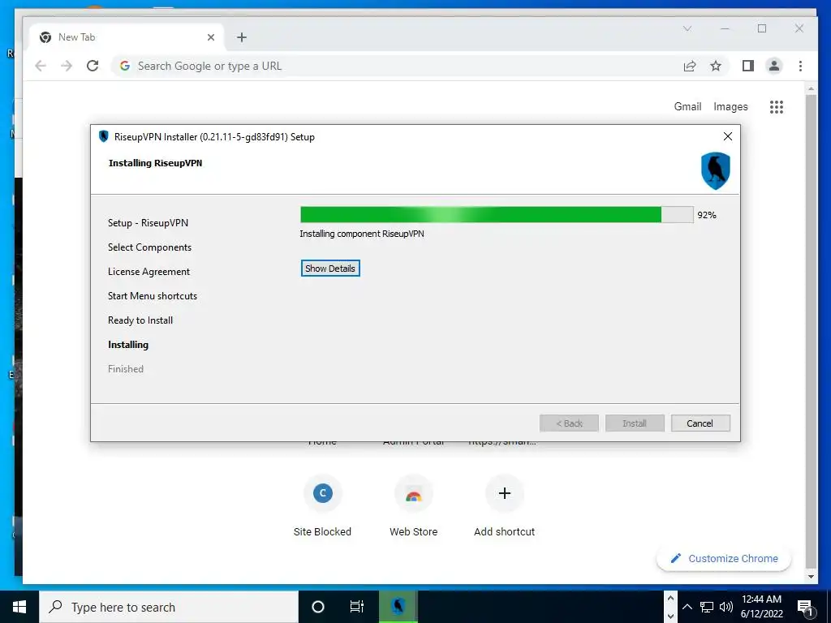The width and height of the screenshot is (831, 623).
Task: Click 'Setup - RiseupVPN' step label
Action: coord(148,223)
